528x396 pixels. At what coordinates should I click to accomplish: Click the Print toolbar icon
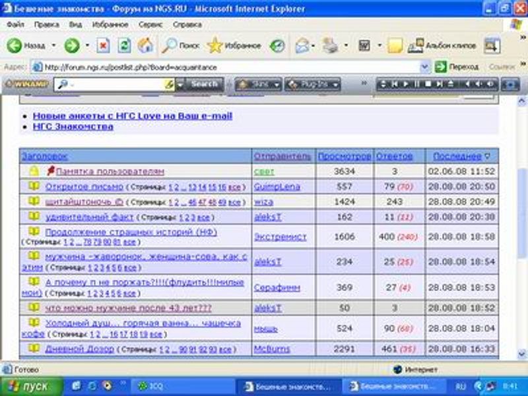click(331, 46)
